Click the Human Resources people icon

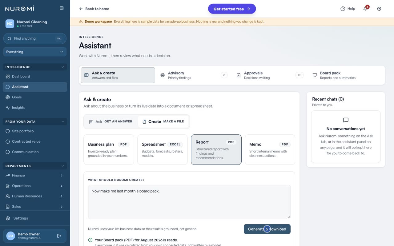[x=8, y=196]
